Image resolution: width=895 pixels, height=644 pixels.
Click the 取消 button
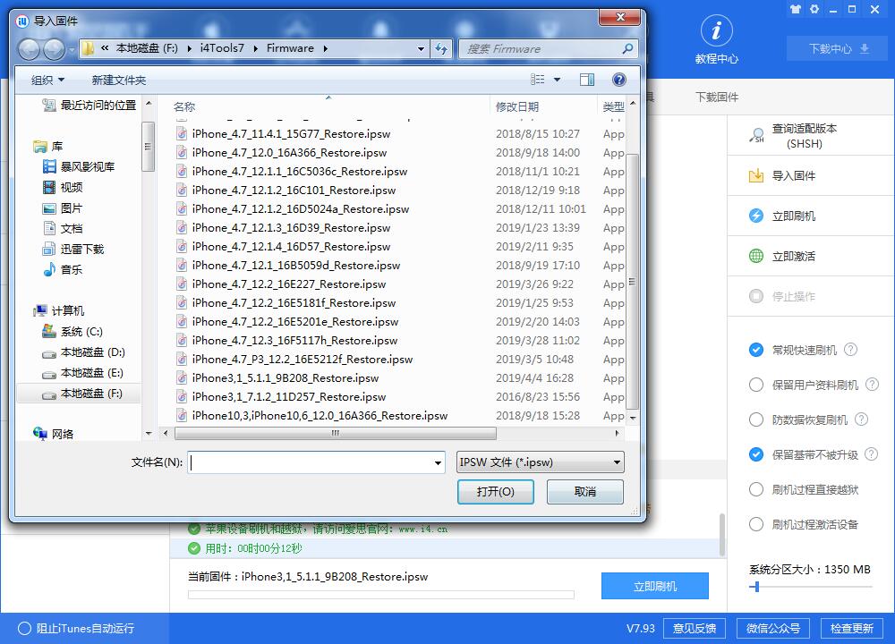(585, 492)
